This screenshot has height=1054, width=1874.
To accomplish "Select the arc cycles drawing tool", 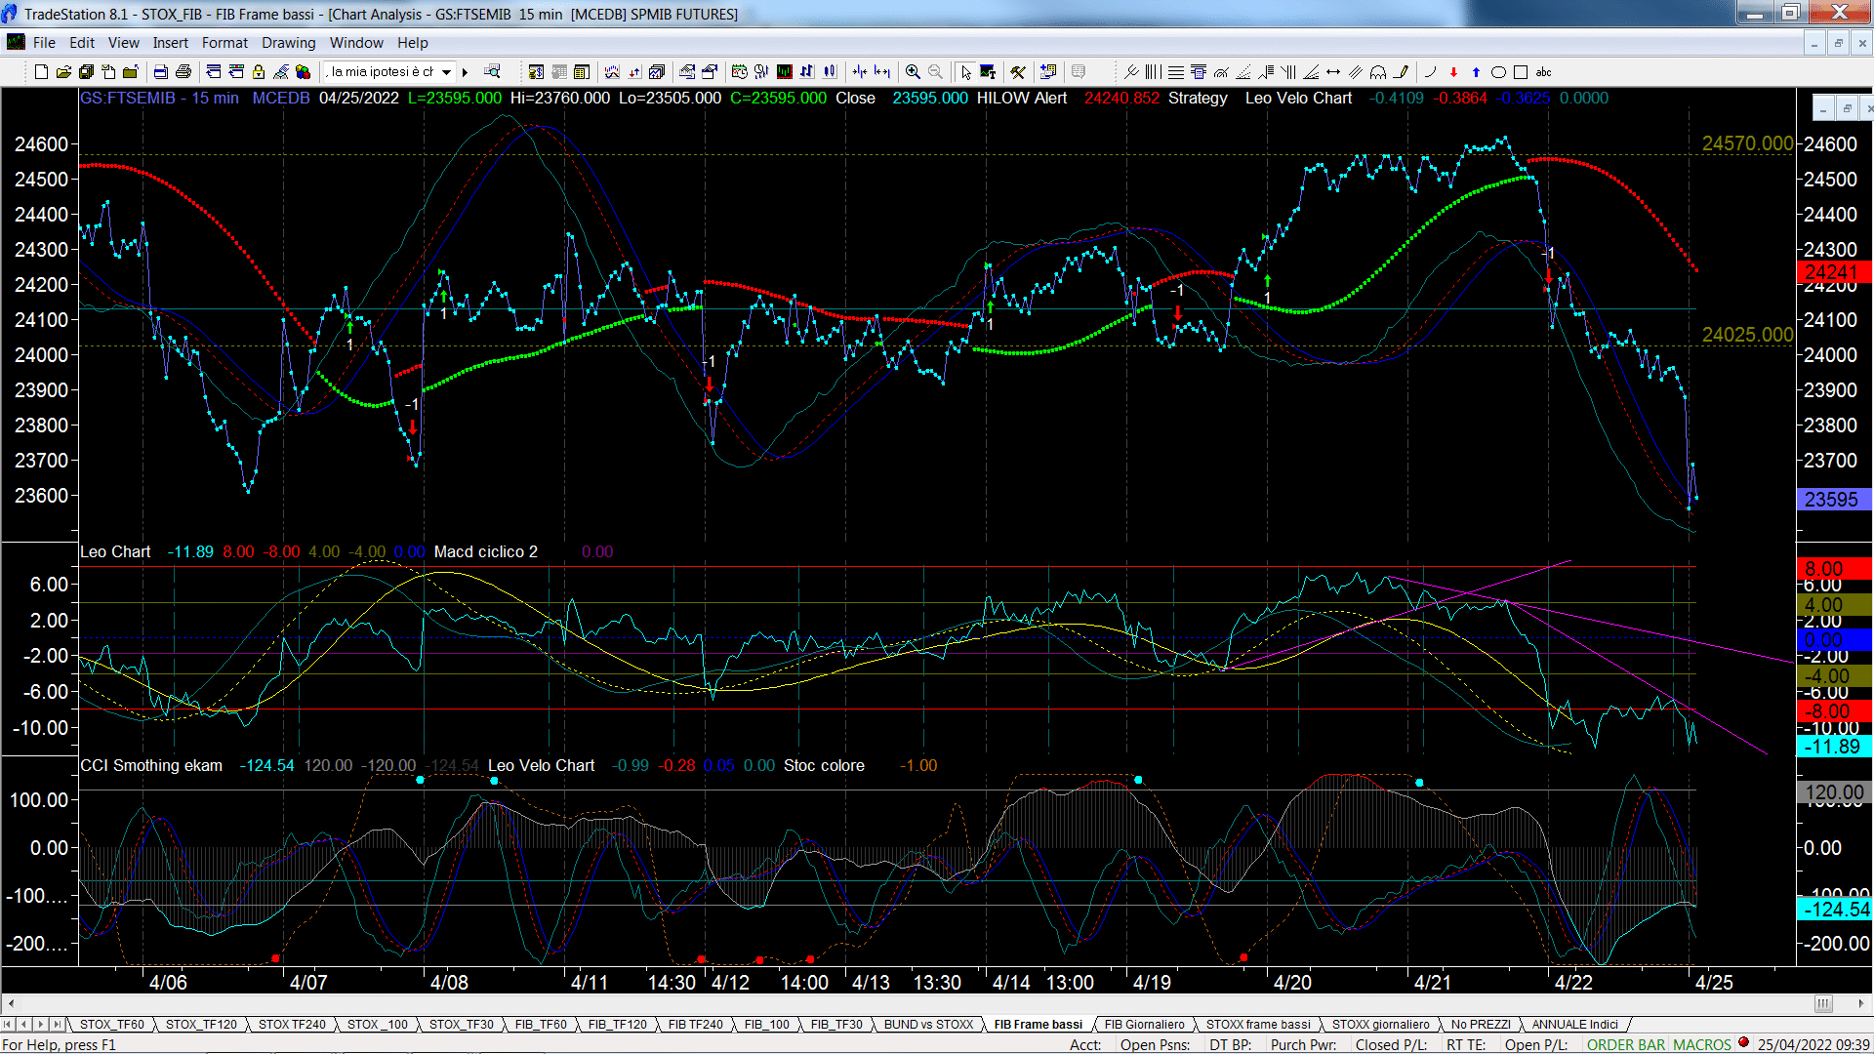I will pos(1378,72).
